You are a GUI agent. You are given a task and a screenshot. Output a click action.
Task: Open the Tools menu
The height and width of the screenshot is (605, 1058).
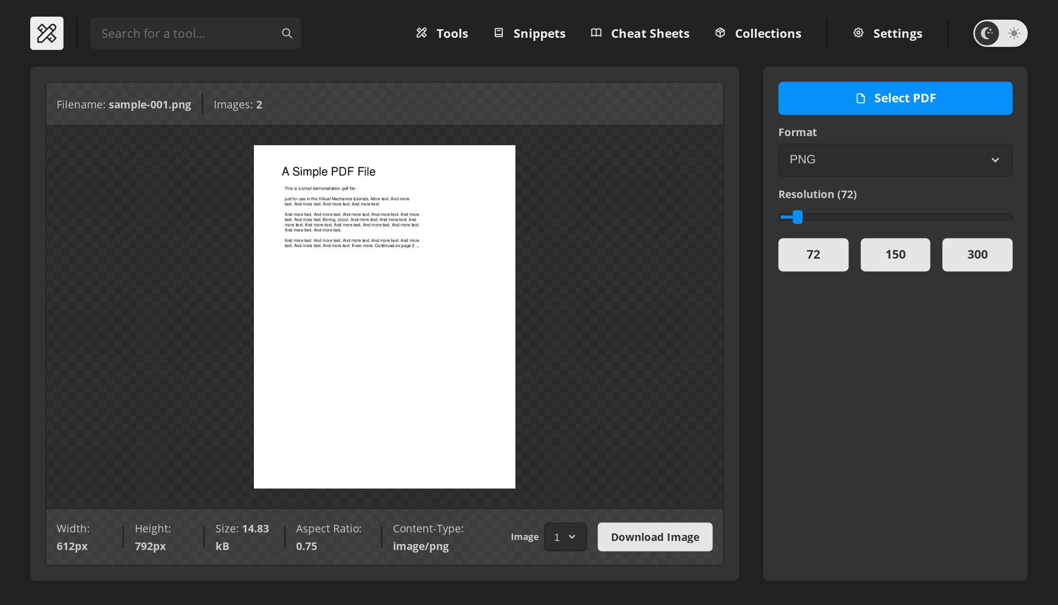point(442,33)
